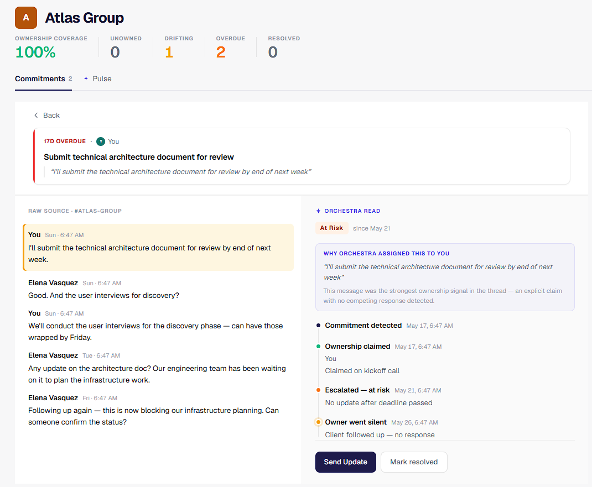592x487 pixels.
Task: Click the back chevron arrow icon
Action: click(x=36, y=116)
